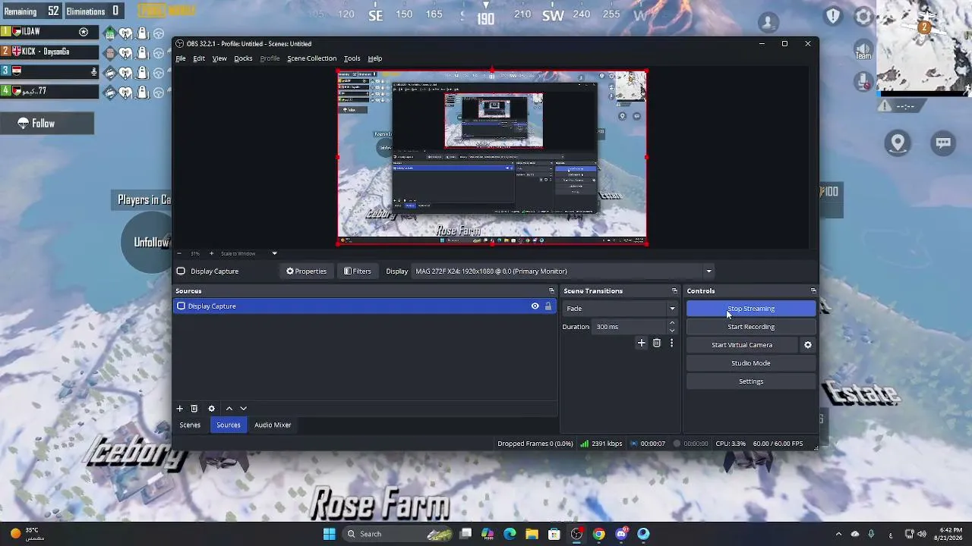Enable Studio Mode

(751, 363)
